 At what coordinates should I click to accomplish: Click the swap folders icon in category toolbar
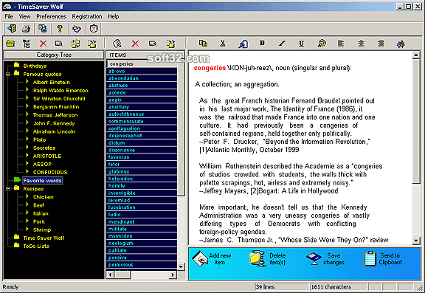pyautogui.click(x=75, y=44)
